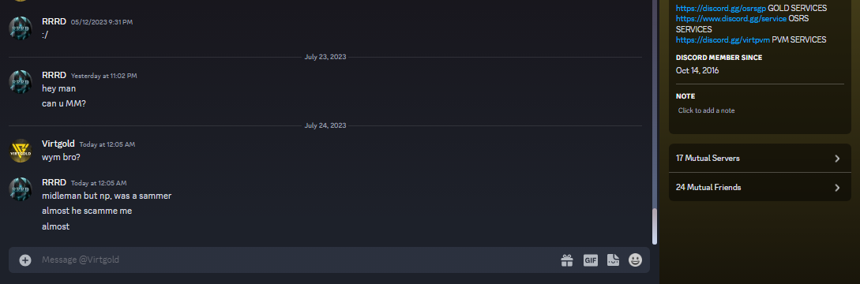Open the attachment plus icon
Image resolution: width=860 pixels, height=284 pixels.
(25, 260)
